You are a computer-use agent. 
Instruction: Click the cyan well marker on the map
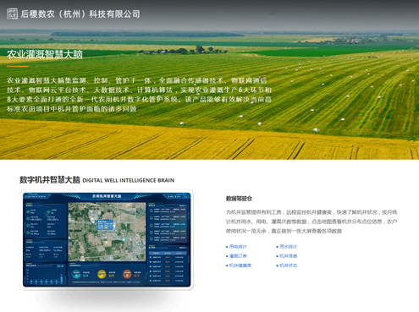pyautogui.click(x=124, y=239)
